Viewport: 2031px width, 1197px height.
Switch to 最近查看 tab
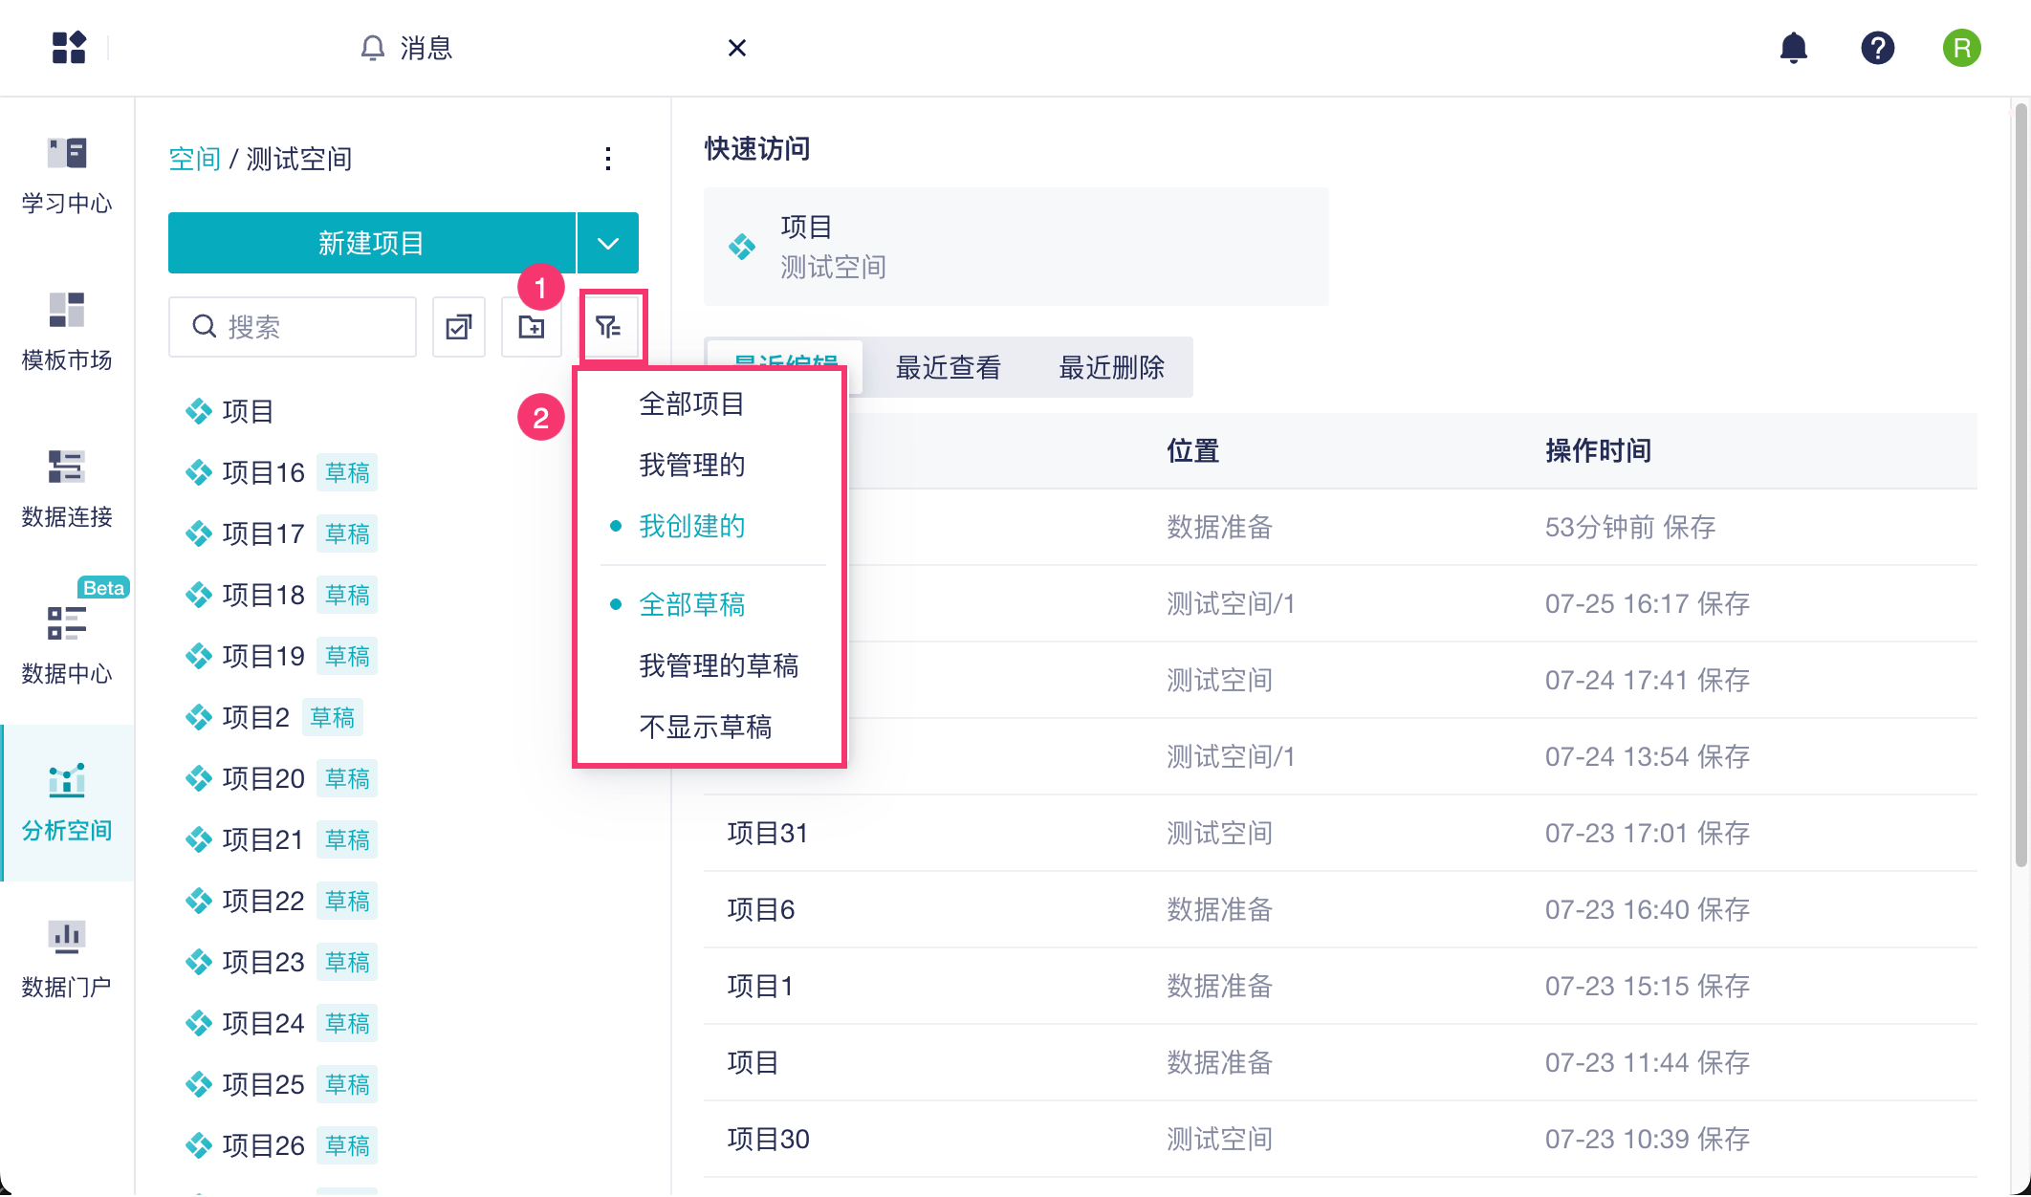tap(948, 367)
